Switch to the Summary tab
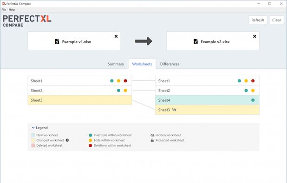Viewport: 287px width, 183px height. click(116, 64)
